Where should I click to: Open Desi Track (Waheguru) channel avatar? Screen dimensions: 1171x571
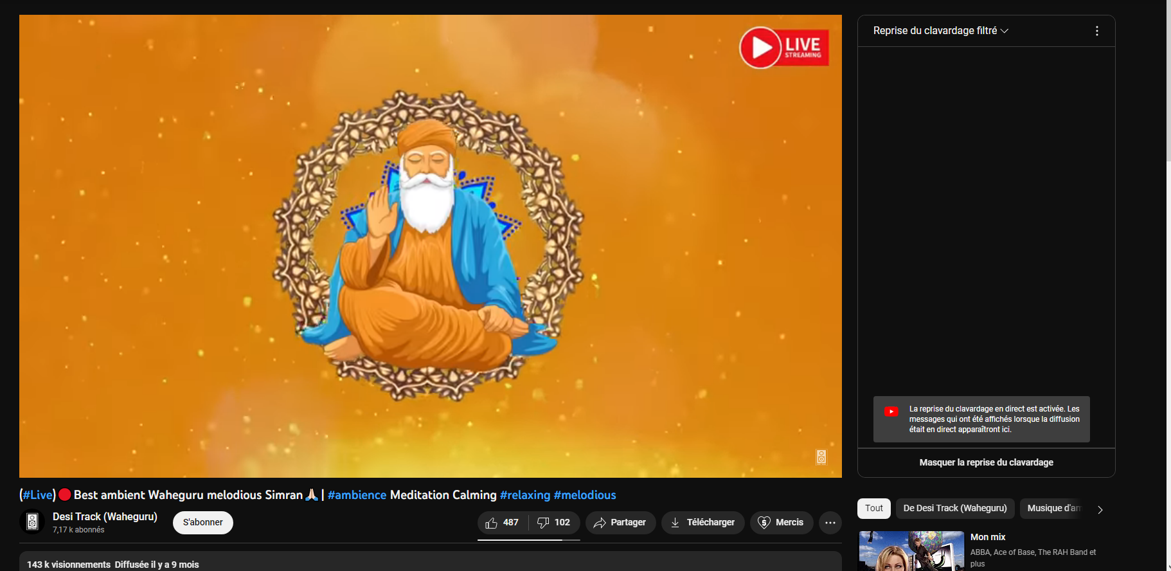[32, 522]
